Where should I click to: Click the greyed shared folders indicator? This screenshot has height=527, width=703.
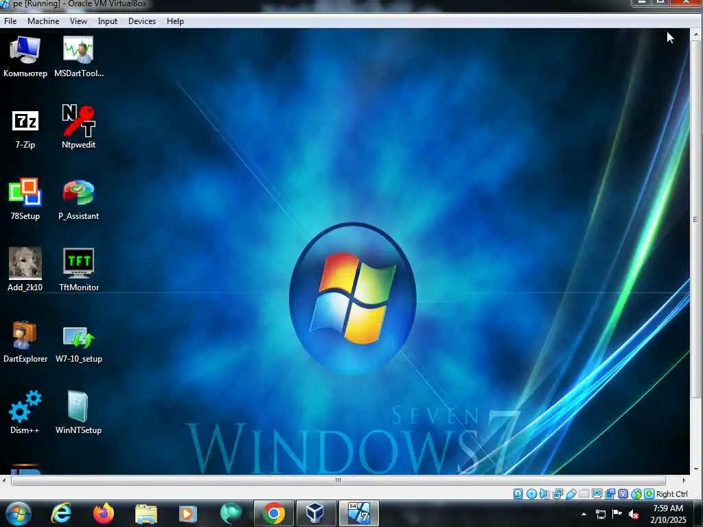point(584,494)
